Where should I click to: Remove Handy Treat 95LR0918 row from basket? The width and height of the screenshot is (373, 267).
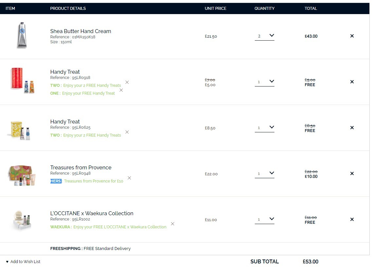coord(352,82)
